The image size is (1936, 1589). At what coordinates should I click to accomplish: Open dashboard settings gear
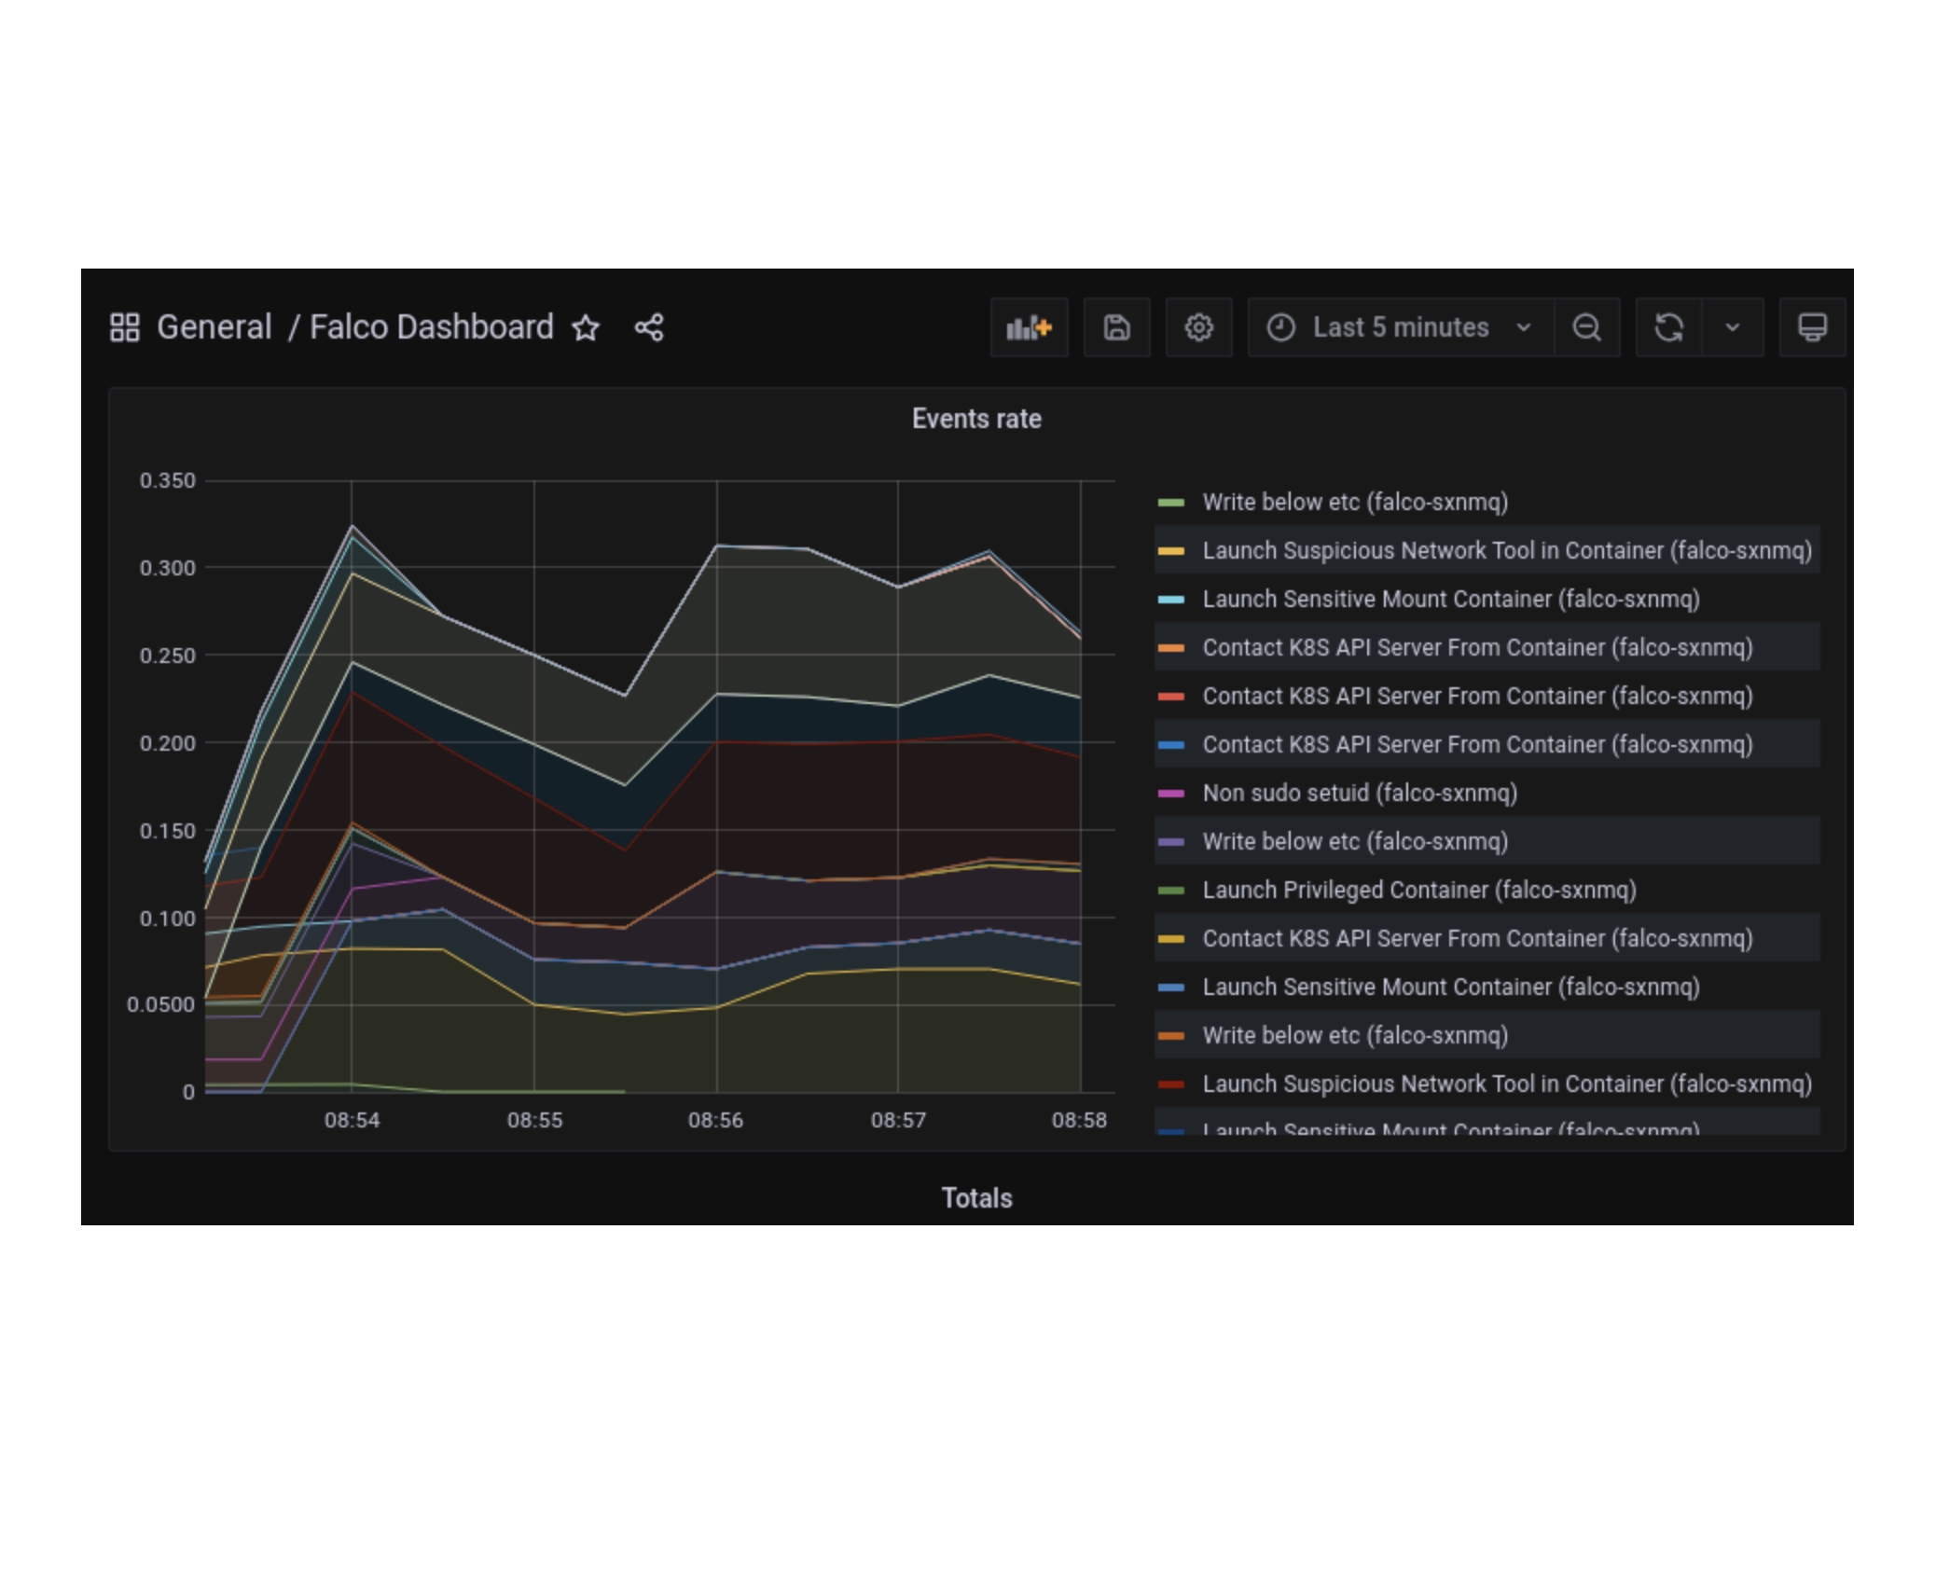click(1198, 327)
